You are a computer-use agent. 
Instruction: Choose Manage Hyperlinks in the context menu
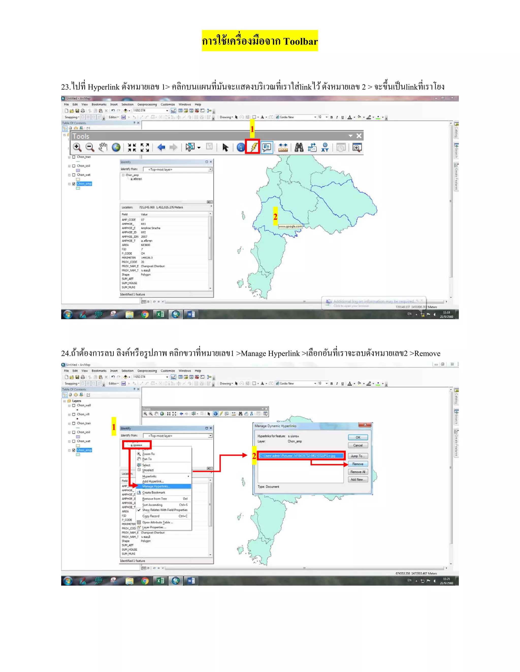164,486
